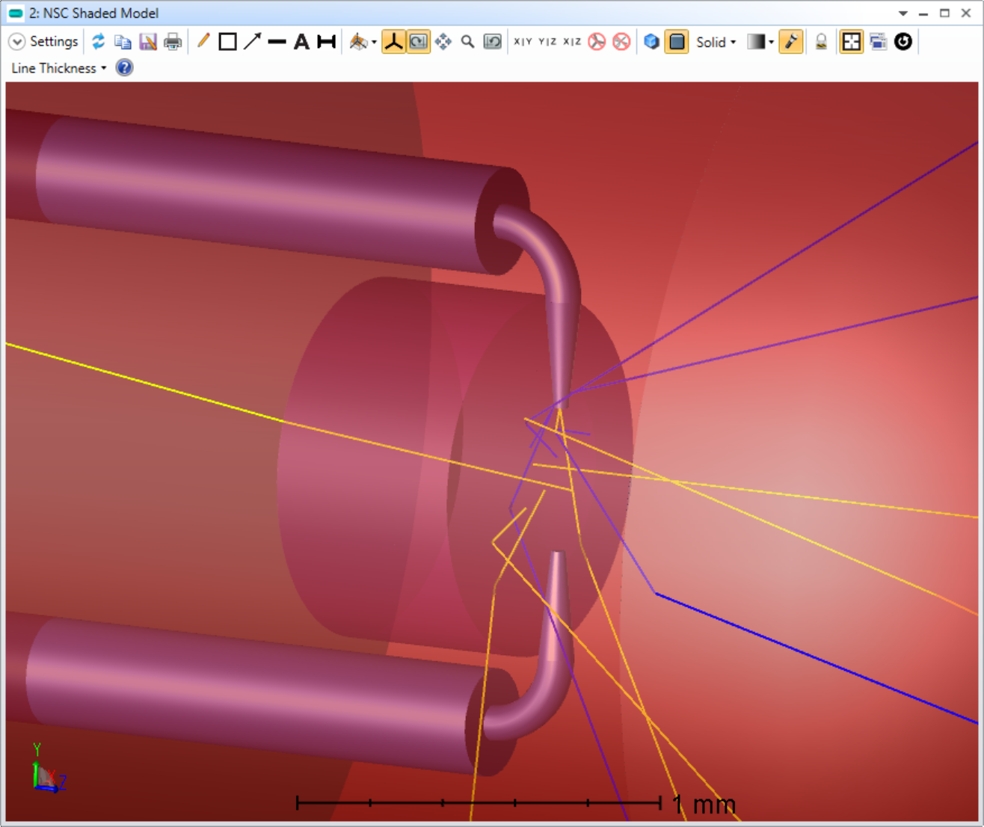Copy the view to clipboard
This screenshot has height=827, width=984.
[x=123, y=42]
